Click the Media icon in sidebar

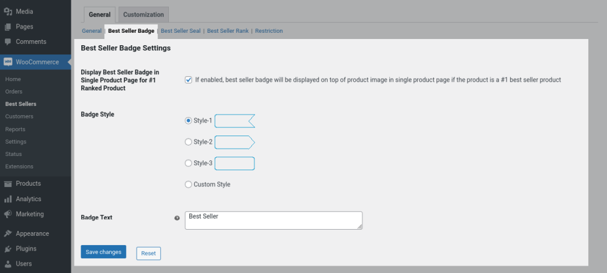pyautogui.click(x=8, y=12)
